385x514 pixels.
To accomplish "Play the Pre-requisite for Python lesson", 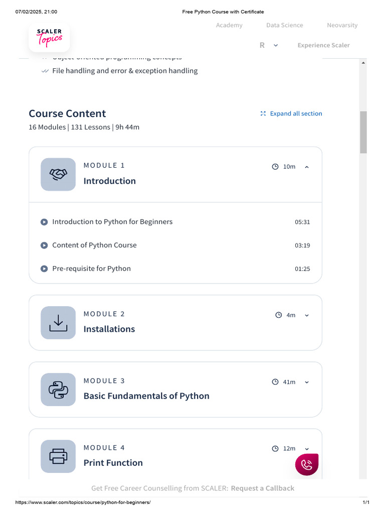I will click(44, 269).
